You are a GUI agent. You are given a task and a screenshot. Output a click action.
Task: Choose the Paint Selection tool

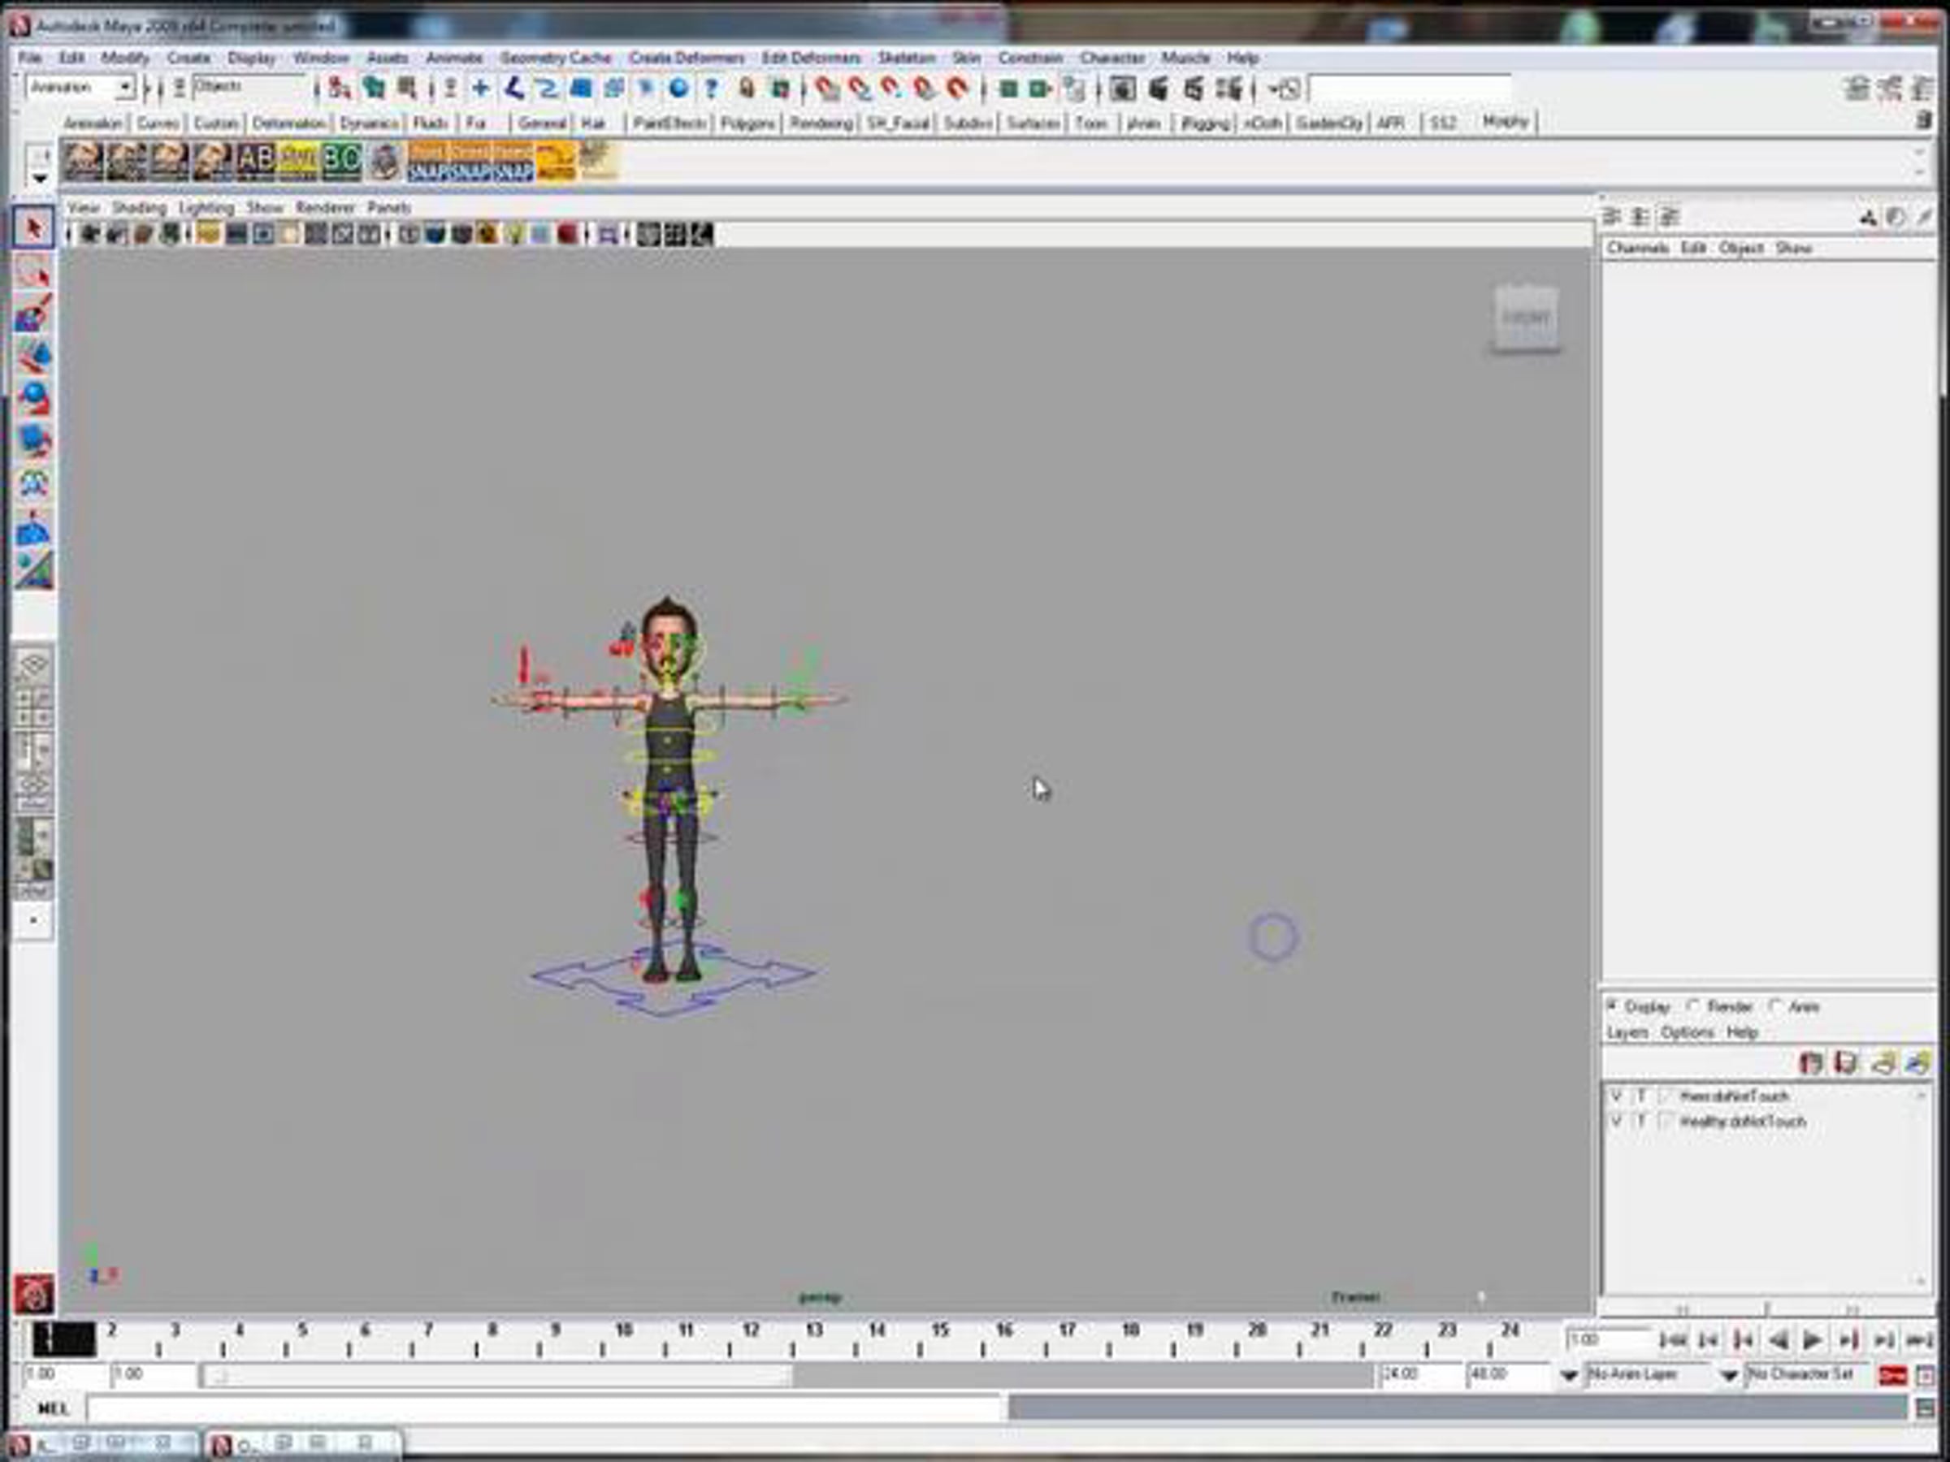(33, 314)
